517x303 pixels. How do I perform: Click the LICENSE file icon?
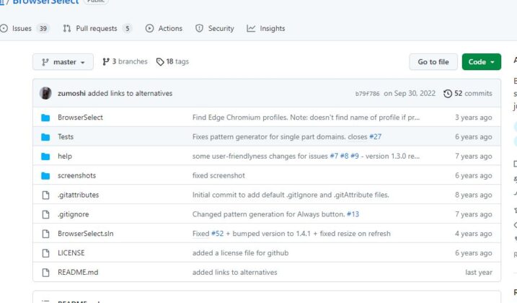[45, 253]
